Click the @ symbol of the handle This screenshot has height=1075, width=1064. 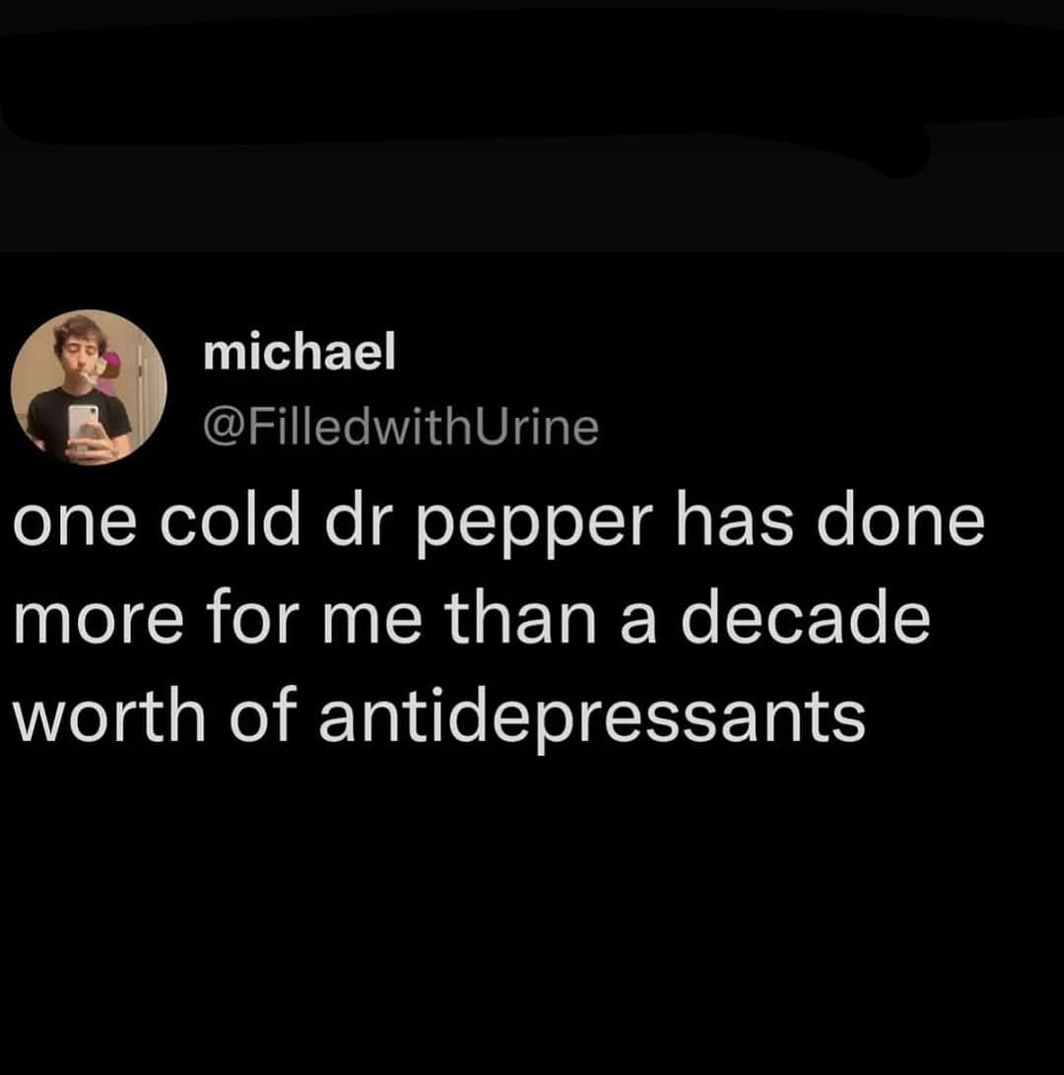coord(223,428)
